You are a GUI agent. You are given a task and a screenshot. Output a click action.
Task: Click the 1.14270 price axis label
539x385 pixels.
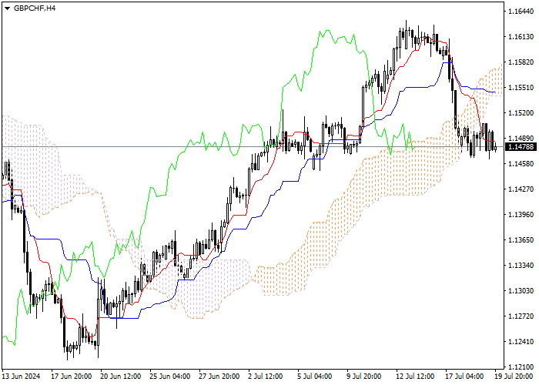pyautogui.click(x=521, y=189)
